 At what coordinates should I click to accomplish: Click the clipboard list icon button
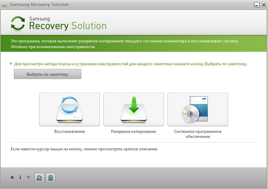pyautogui.click(x=51, y=178)
